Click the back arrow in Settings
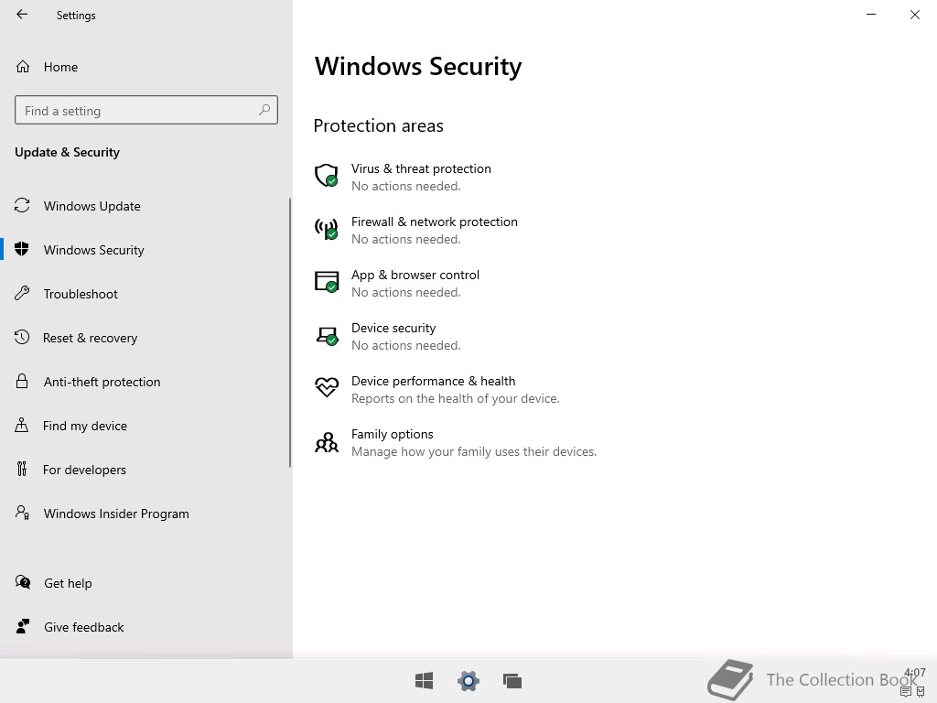This screenshot has width=937, height=703. point(22,15)
